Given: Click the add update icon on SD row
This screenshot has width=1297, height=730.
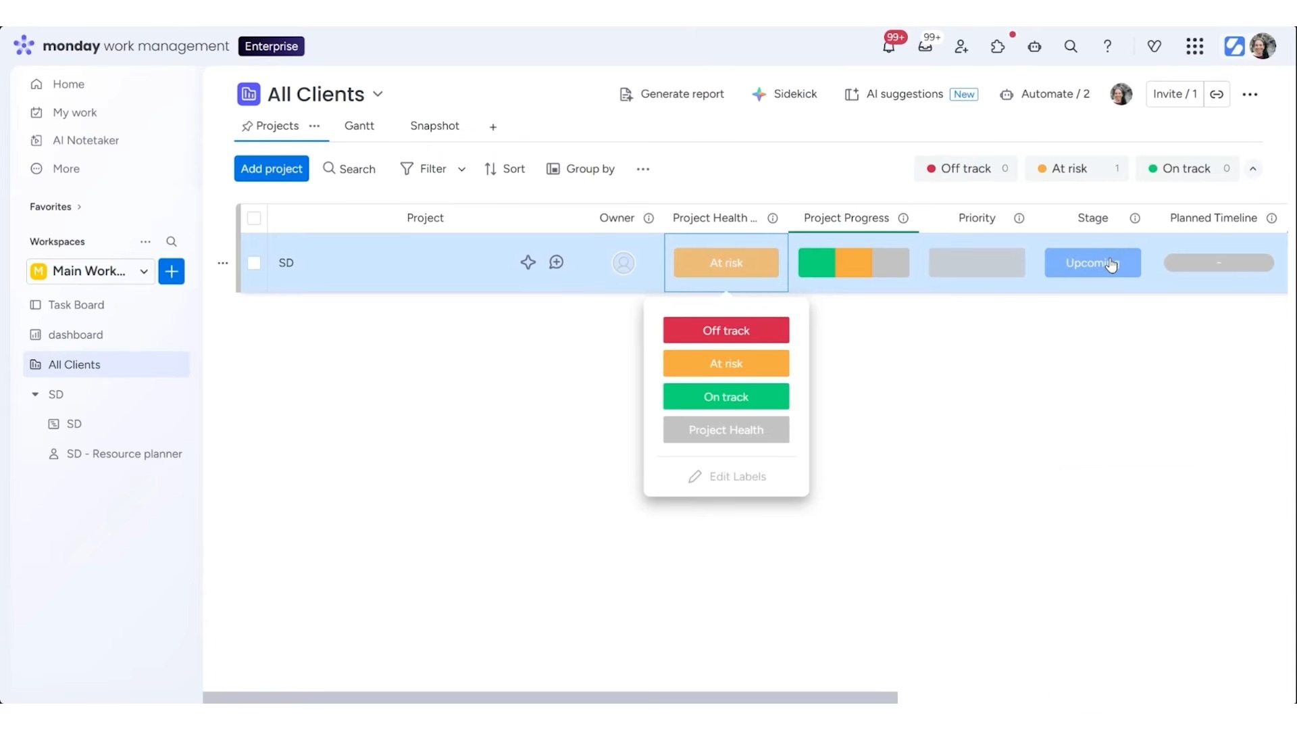Looking at the screenshot, I should coord(557,262).
